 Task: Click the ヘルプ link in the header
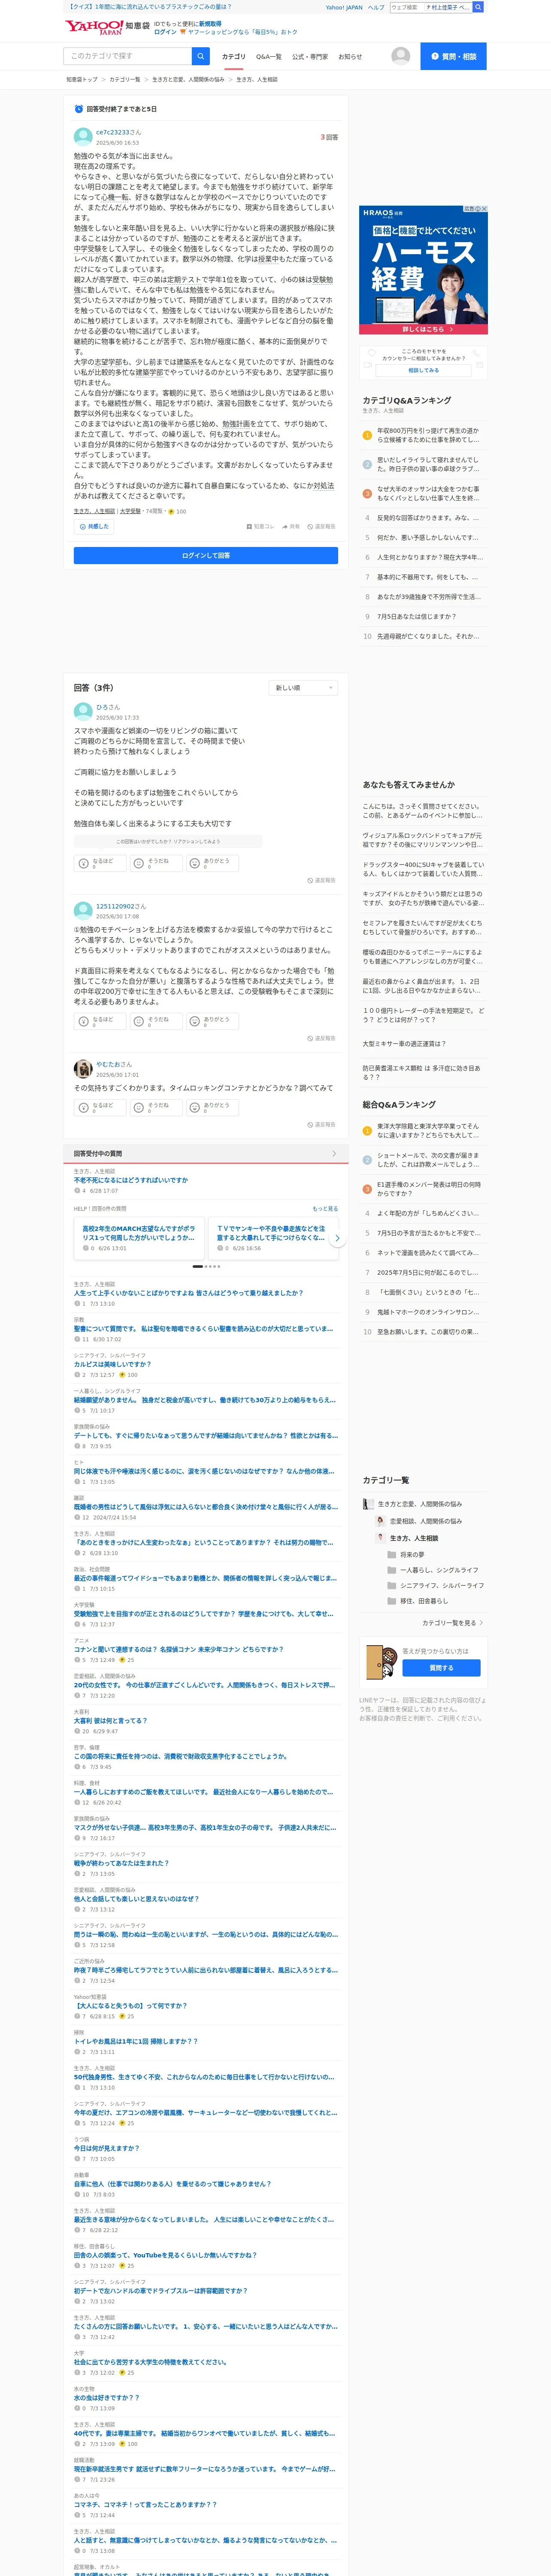[376, 7]
